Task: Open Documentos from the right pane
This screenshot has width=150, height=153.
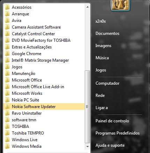Action: [107, 33]
